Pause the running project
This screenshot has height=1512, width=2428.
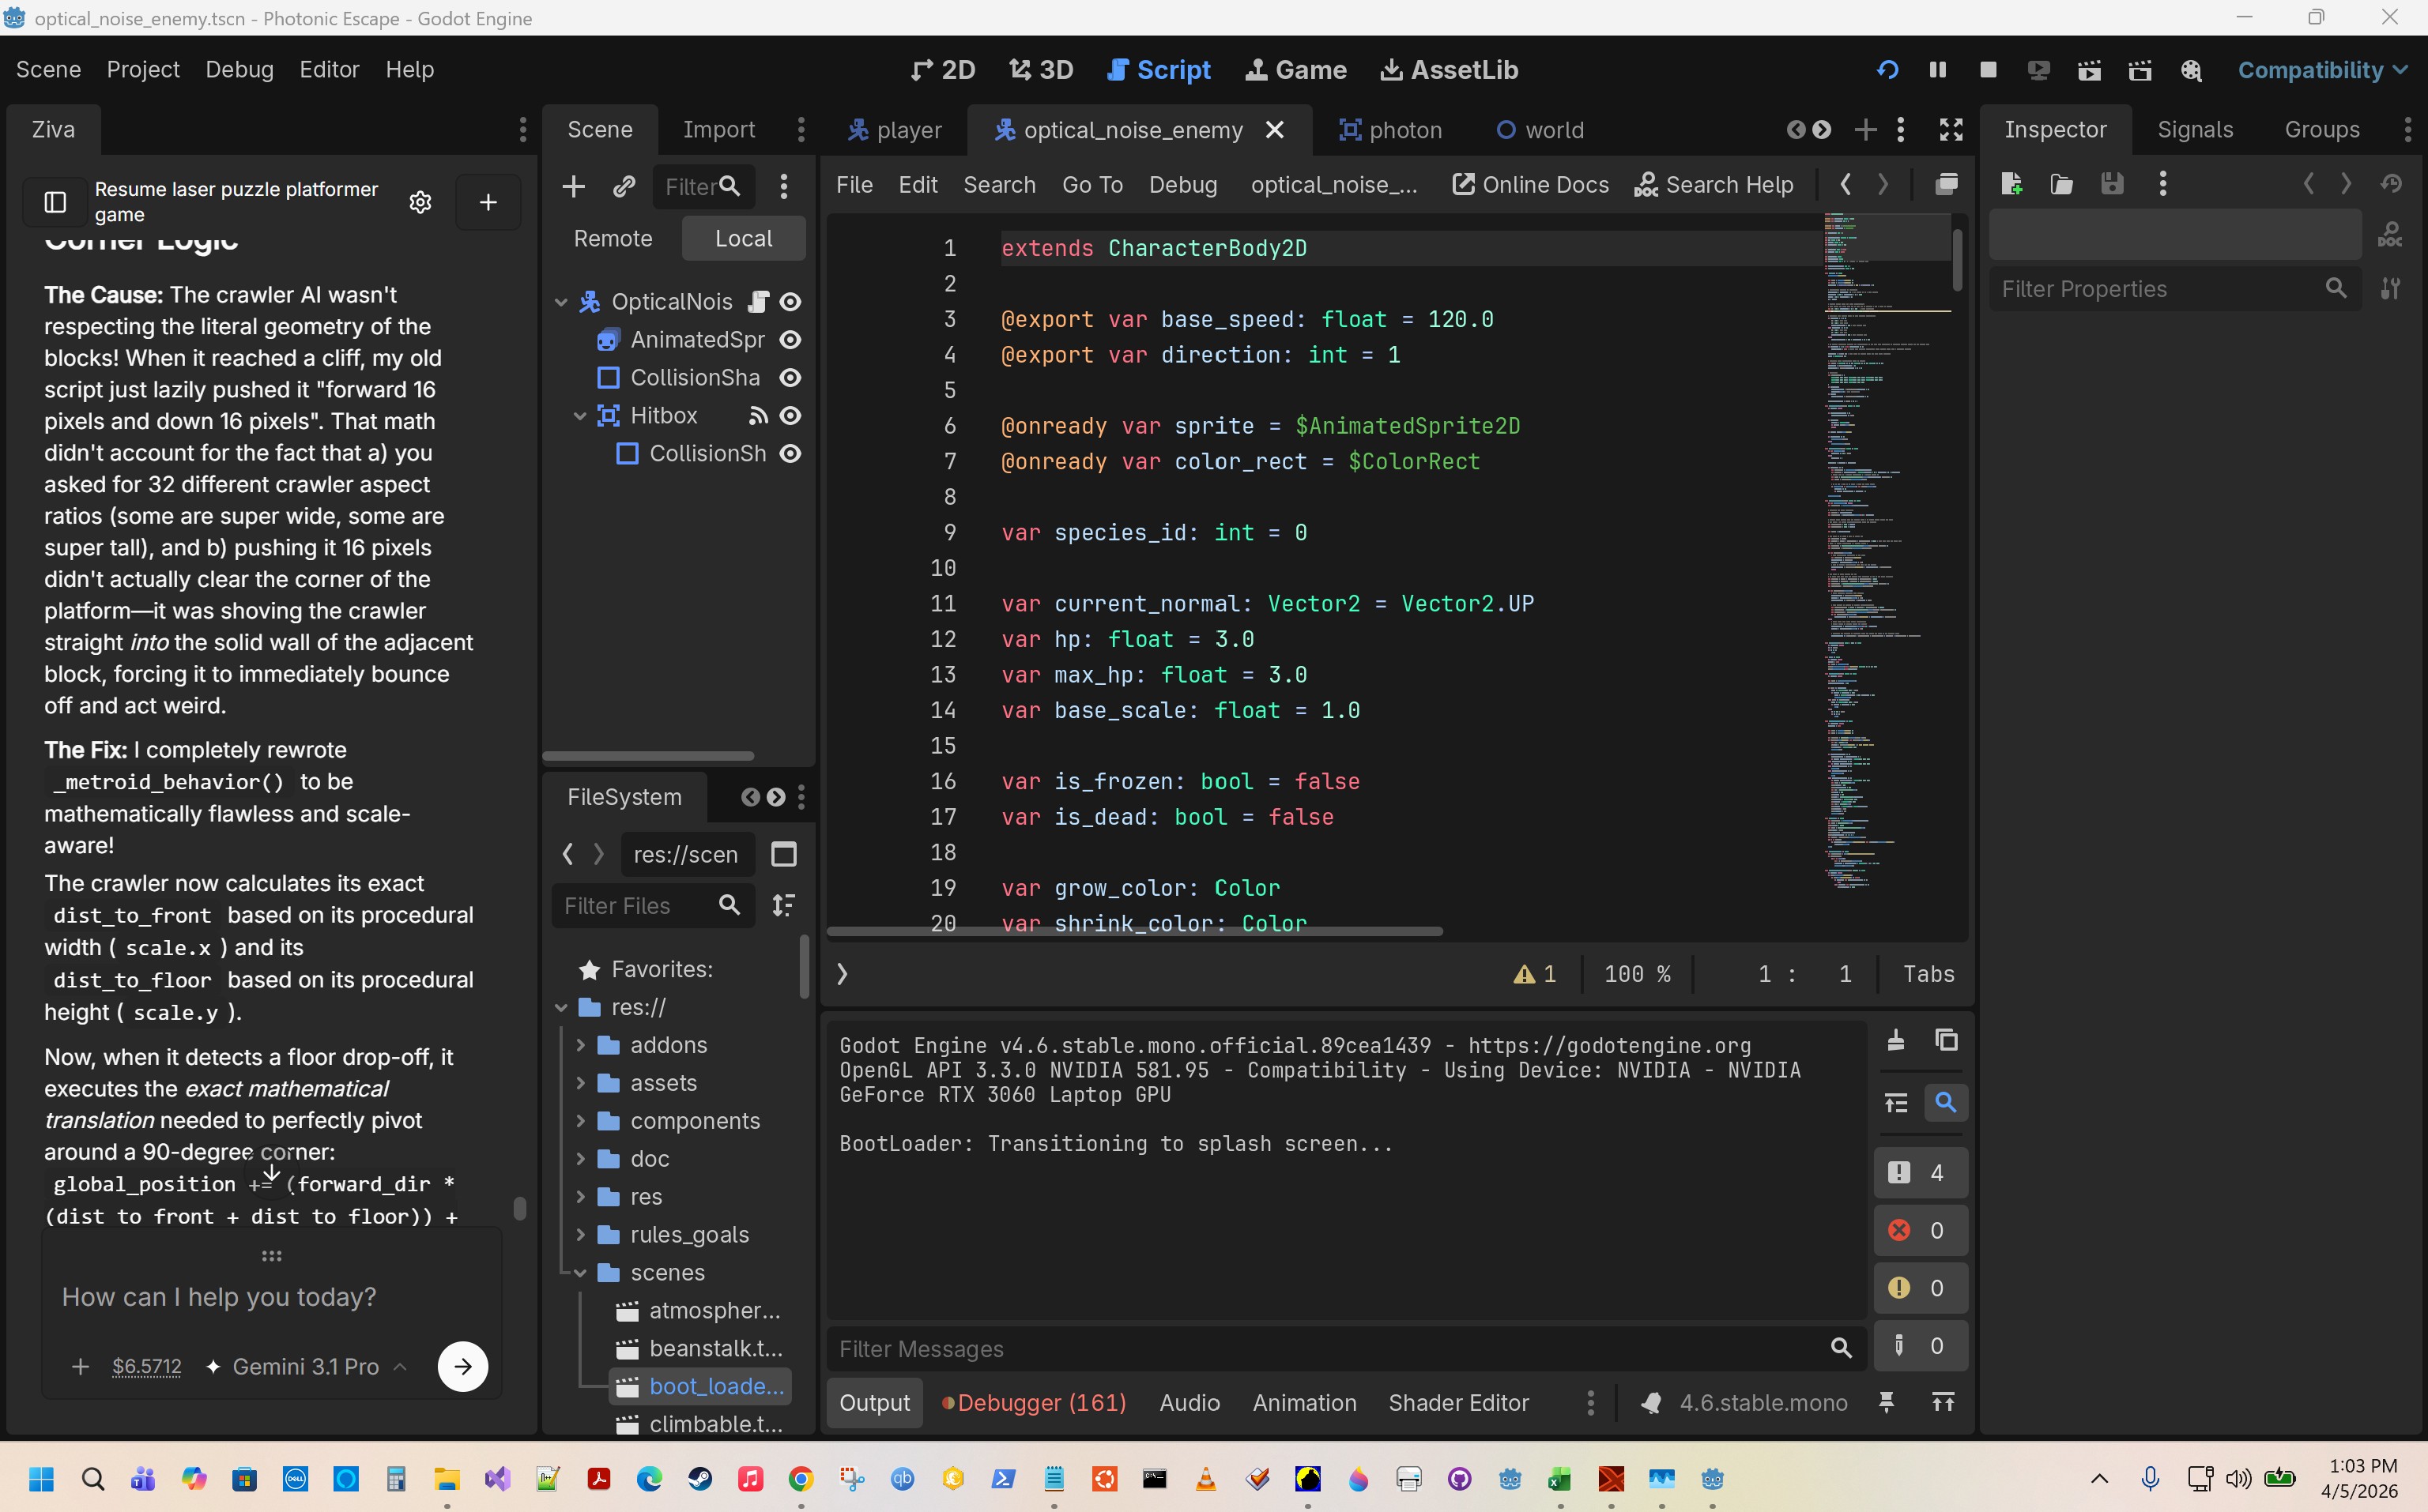point(1937,70)
